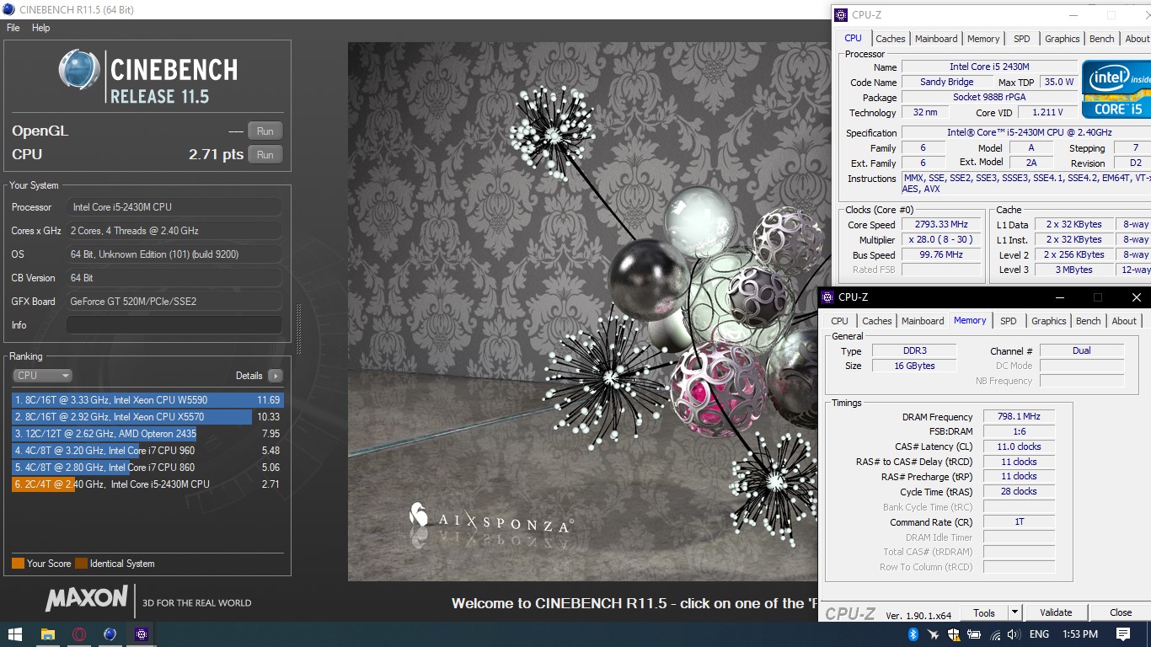The height and width of the screenshot is (647, 1151).
Task: Select Memory tab in back CPU-Z window
Action: tap(983, 39)
